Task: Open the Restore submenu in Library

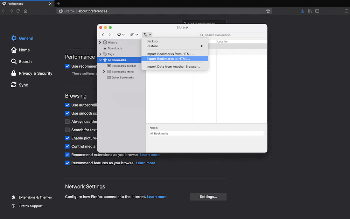Action: pyautogui.click(x=152, y=46)
